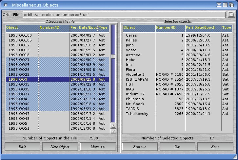Click the Orbit File path input field

tap(124, 15)
